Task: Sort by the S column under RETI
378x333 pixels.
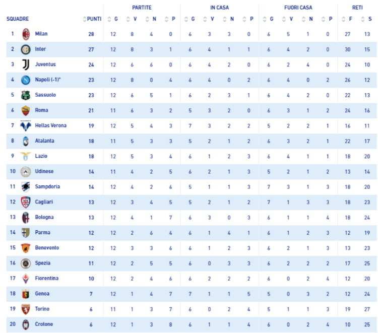Action: 365,19
